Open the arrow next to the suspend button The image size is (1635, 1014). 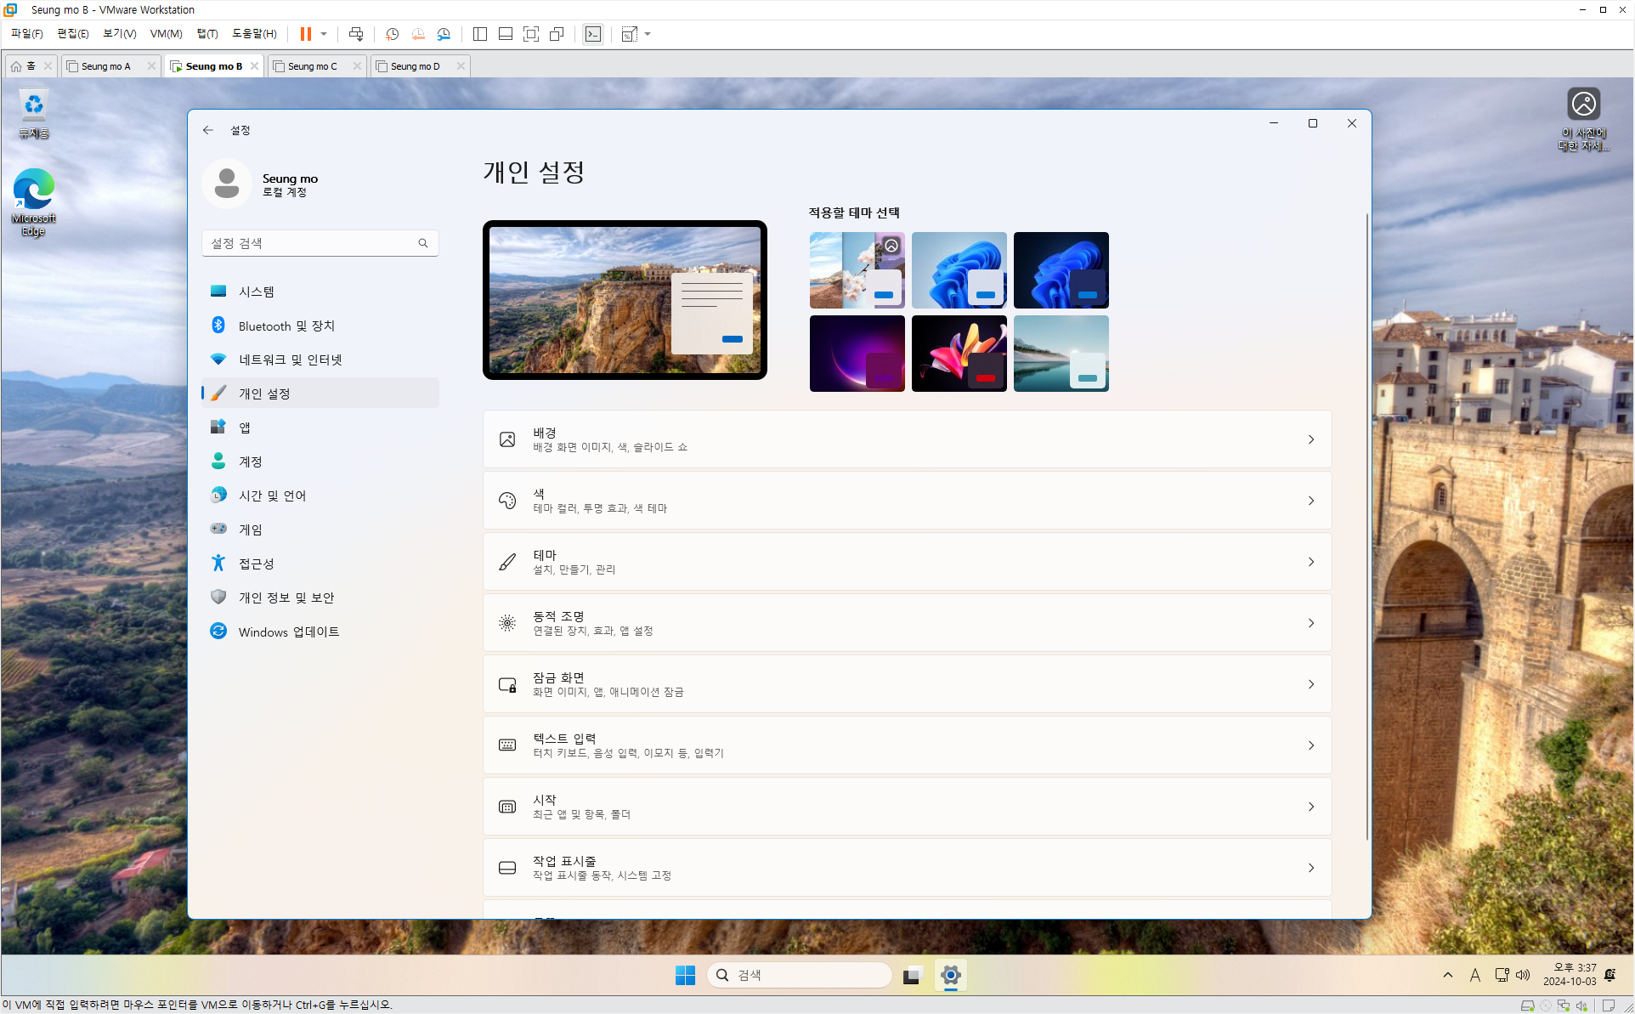click(x=322, y=34)
